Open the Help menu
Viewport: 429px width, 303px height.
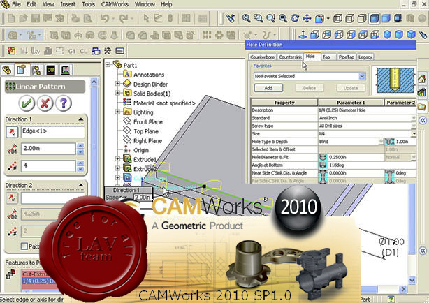pos(166,4)
